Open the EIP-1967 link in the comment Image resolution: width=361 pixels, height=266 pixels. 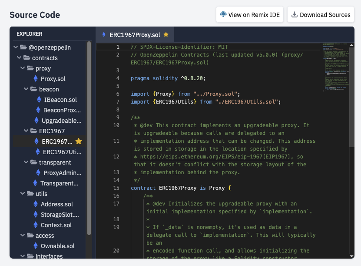coord(215,157)
